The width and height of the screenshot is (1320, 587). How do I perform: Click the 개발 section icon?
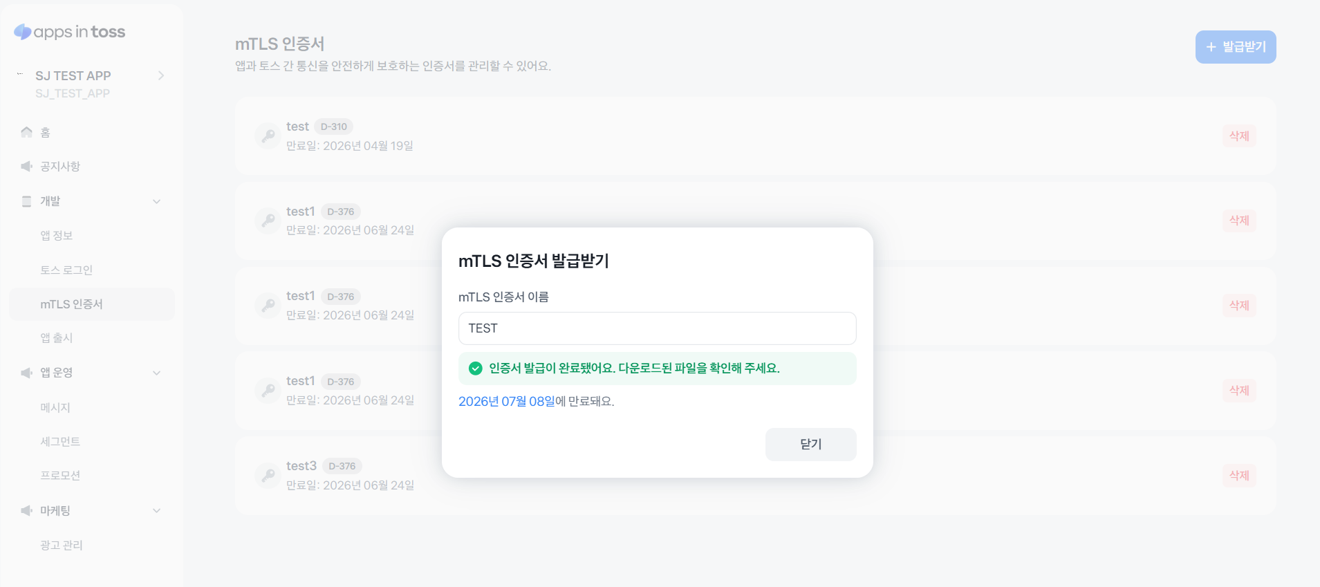[x=26, y=201]
